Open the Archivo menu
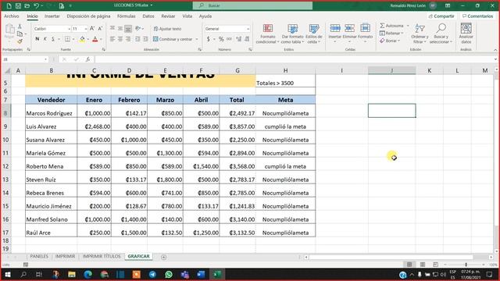The image size is (500, 281). (x=12, y=16)
